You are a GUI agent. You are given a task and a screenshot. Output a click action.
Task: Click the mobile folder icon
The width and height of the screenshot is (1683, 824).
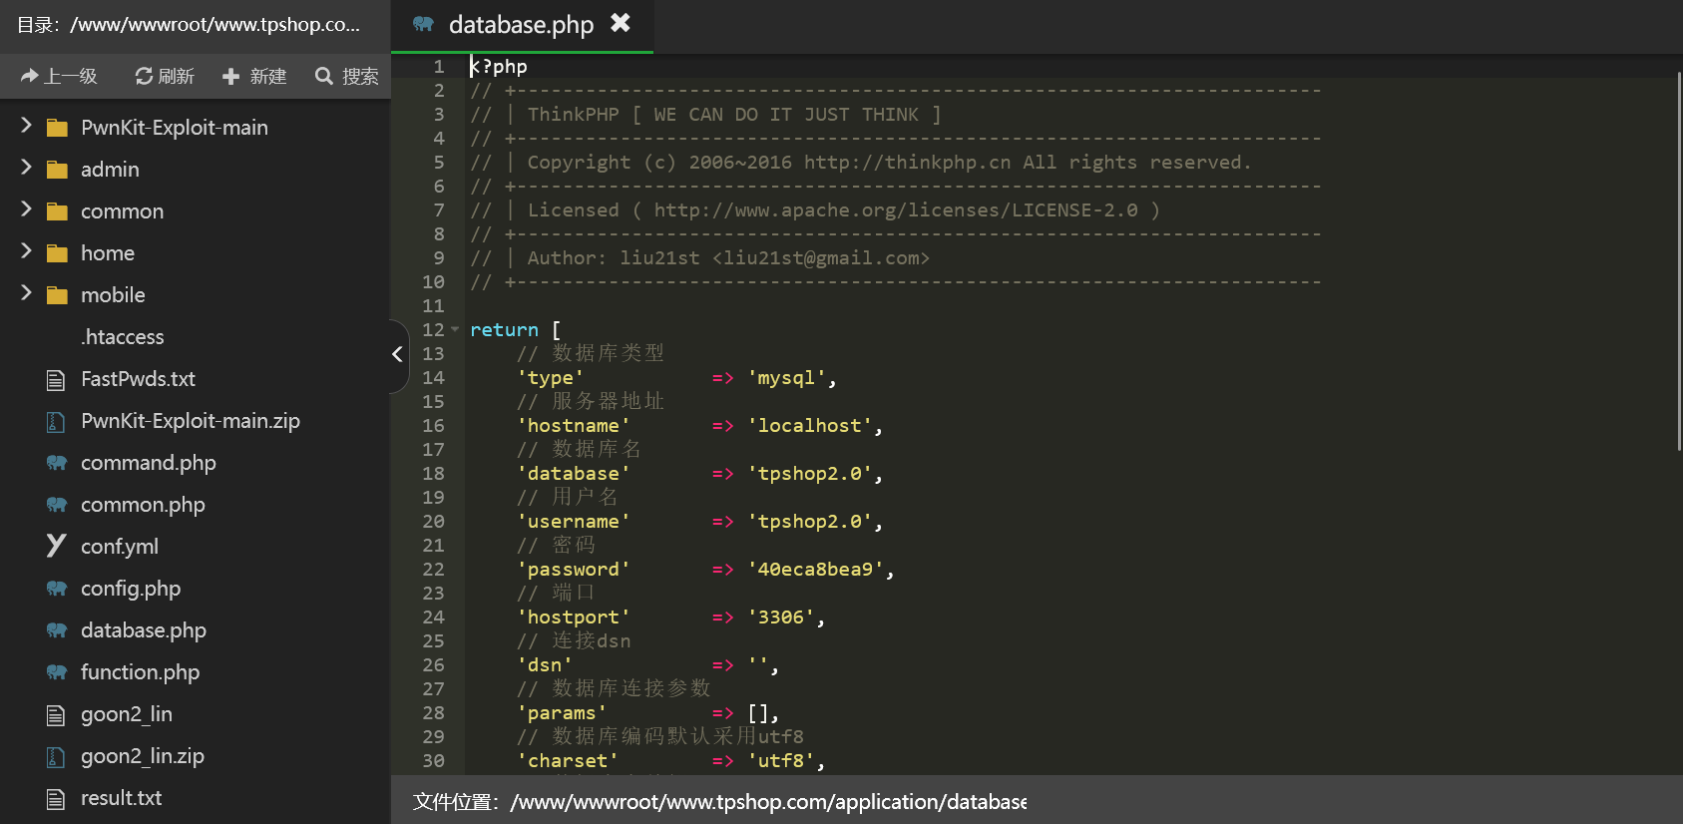click(x=57, y=295)
